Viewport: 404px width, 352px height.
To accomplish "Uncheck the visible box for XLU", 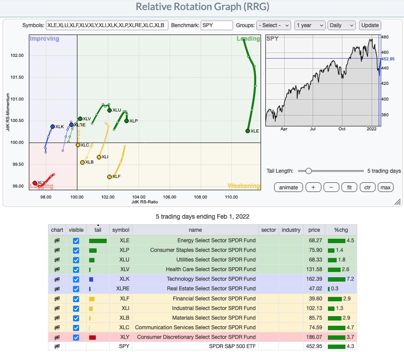I will tap(76, 260).
